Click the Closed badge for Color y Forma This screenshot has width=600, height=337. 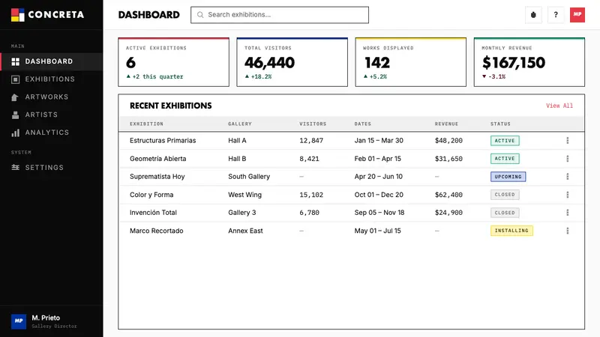(505, 195)
